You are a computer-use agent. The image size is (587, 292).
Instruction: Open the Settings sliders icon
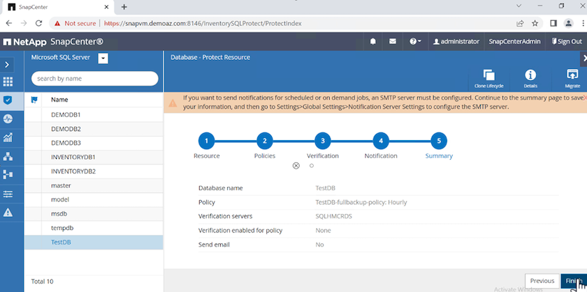8,194
